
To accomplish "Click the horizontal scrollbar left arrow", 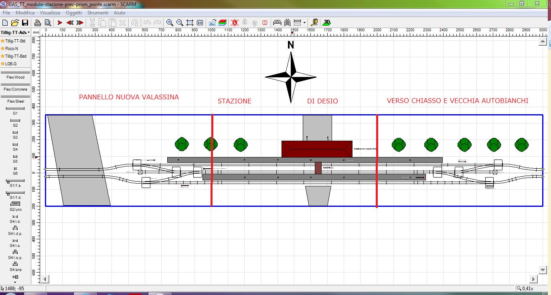I will point(45,279).
